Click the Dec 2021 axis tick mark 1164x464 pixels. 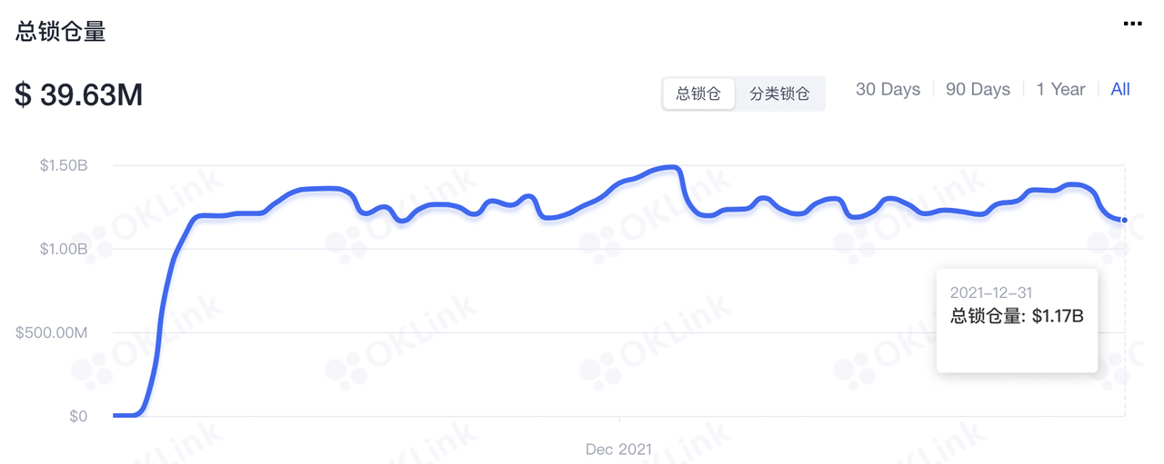tap(619, 420)
